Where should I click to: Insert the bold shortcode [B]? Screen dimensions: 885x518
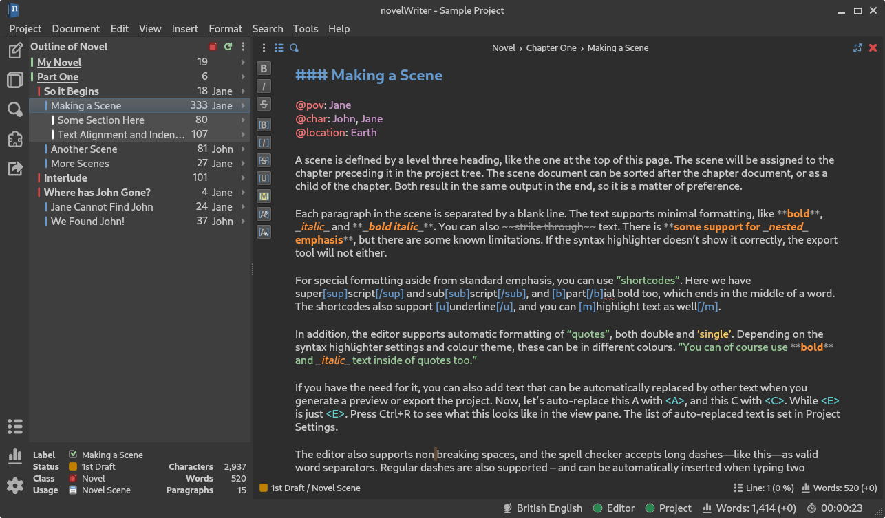[264, 125]
